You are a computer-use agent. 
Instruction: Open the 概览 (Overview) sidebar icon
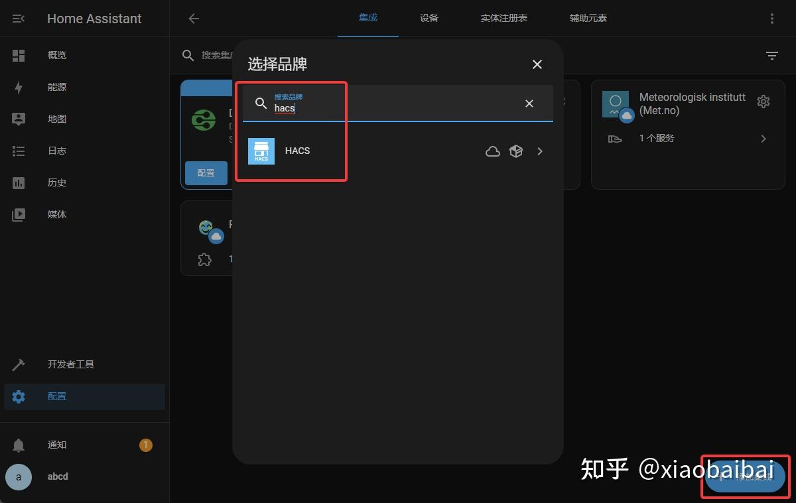coord(19,55)
